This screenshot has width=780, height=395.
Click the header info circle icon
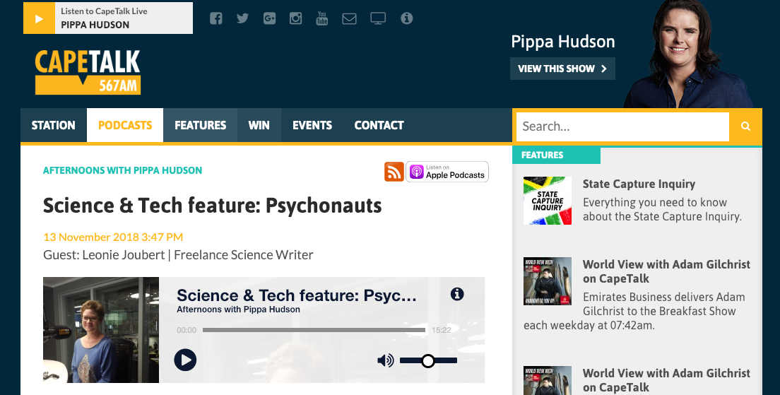[x=407, y=18]
